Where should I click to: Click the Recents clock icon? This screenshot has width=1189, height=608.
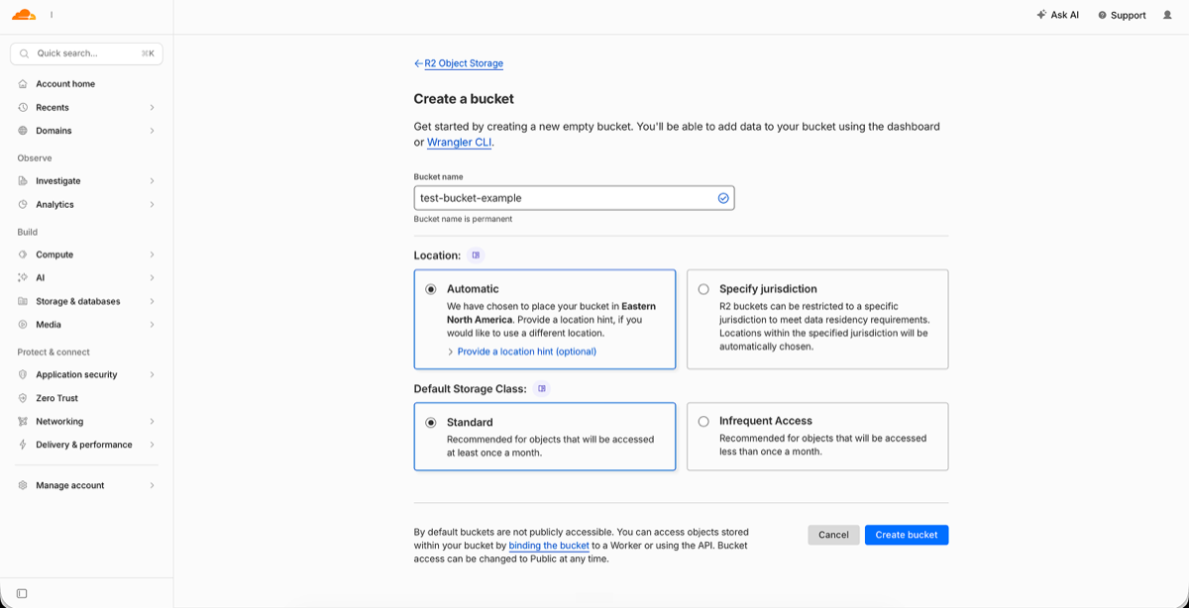[23, 107]
